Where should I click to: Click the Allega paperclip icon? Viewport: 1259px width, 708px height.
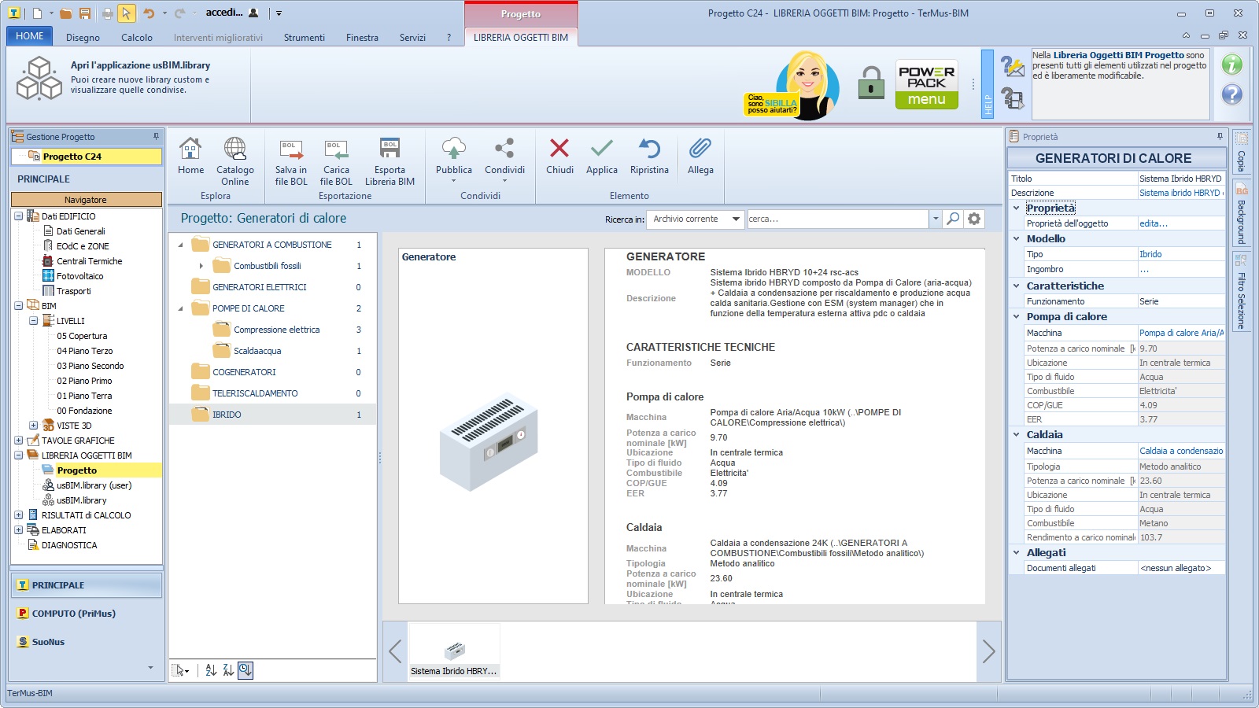(700, 149)
